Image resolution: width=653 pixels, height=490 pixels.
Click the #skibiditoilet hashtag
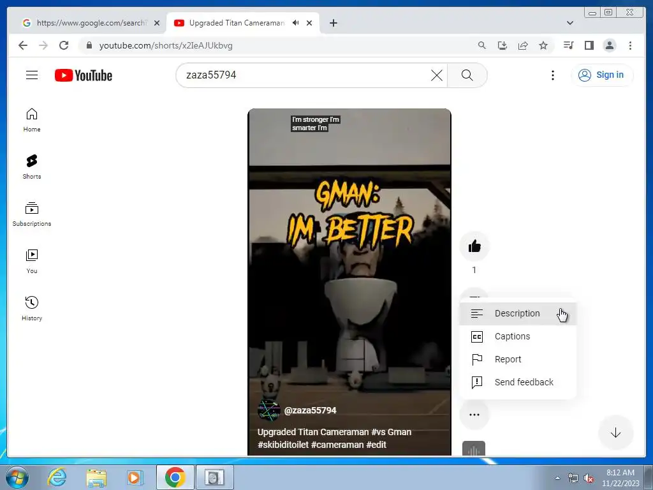[283, 445]
